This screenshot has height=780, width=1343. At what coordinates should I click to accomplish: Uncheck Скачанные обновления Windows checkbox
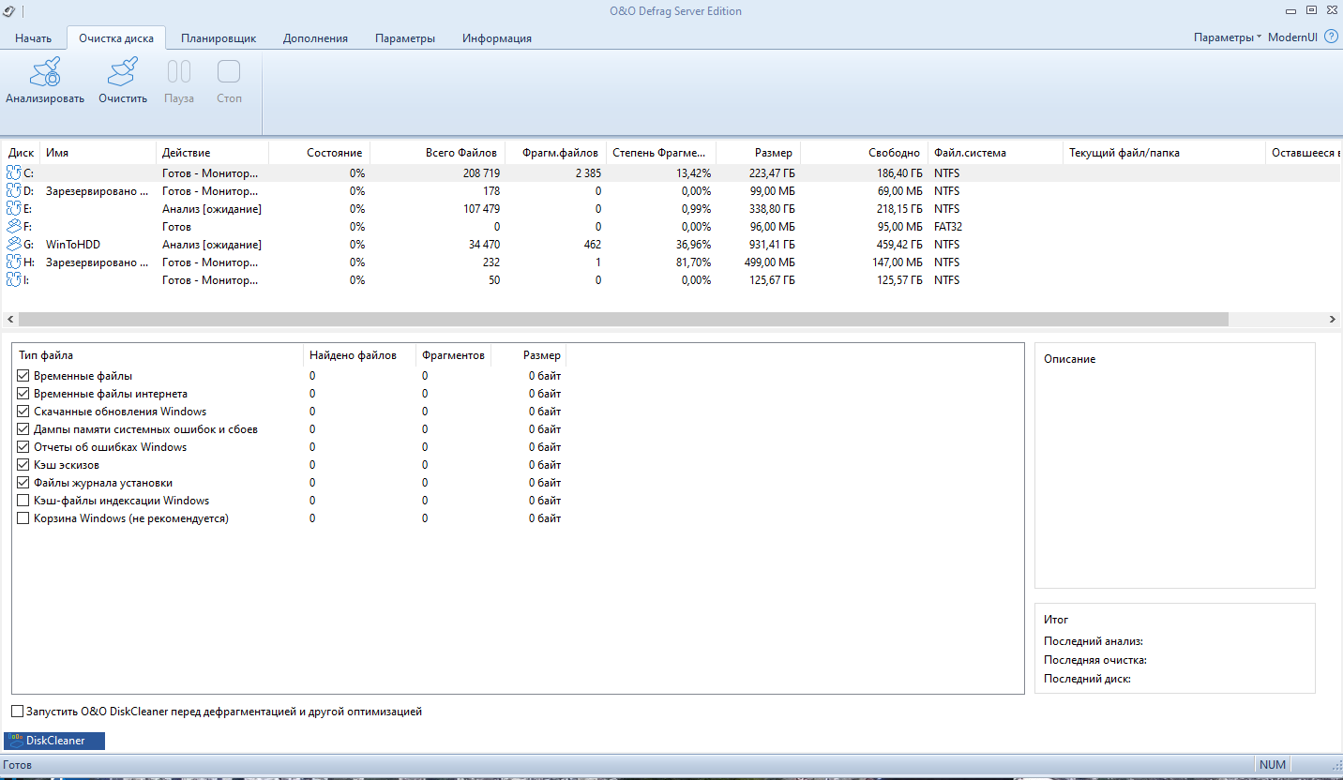click(x=23, y=412)
